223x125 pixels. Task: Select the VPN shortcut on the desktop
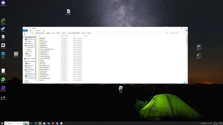point(3,97)
